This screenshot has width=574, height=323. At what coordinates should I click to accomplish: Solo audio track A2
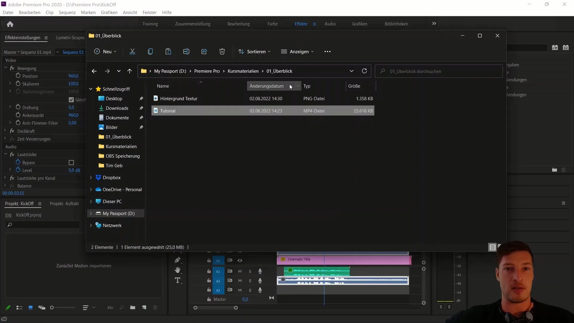[250, 281]
